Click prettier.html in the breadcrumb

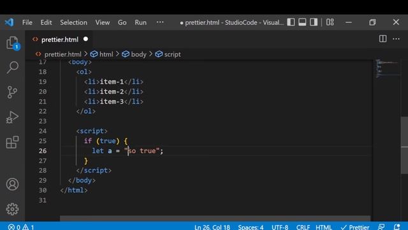(62, 54)
